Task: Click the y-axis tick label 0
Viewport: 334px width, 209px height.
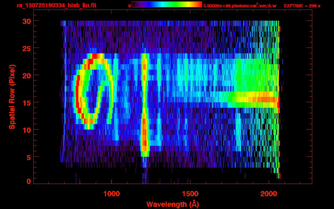Action: click(29, 181)
